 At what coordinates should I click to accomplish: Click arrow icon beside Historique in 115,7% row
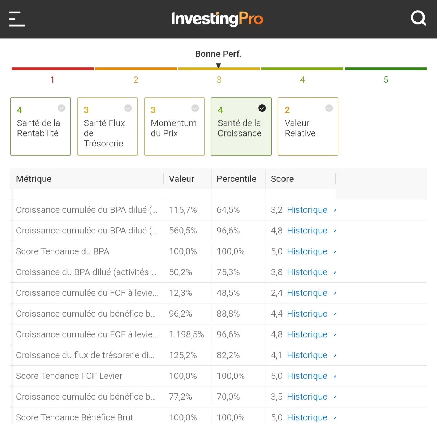click(335, 211)
